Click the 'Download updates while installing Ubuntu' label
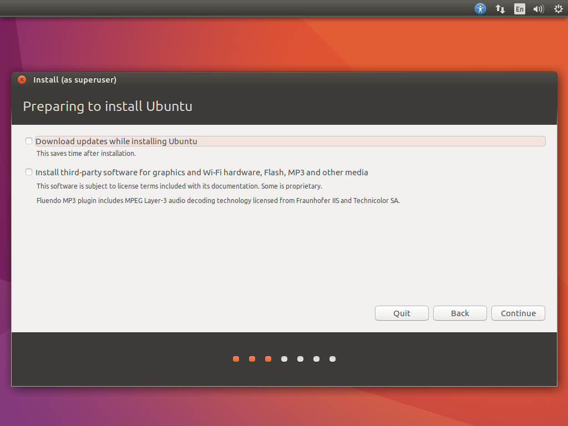568x426 pixels. pos(116,141)
